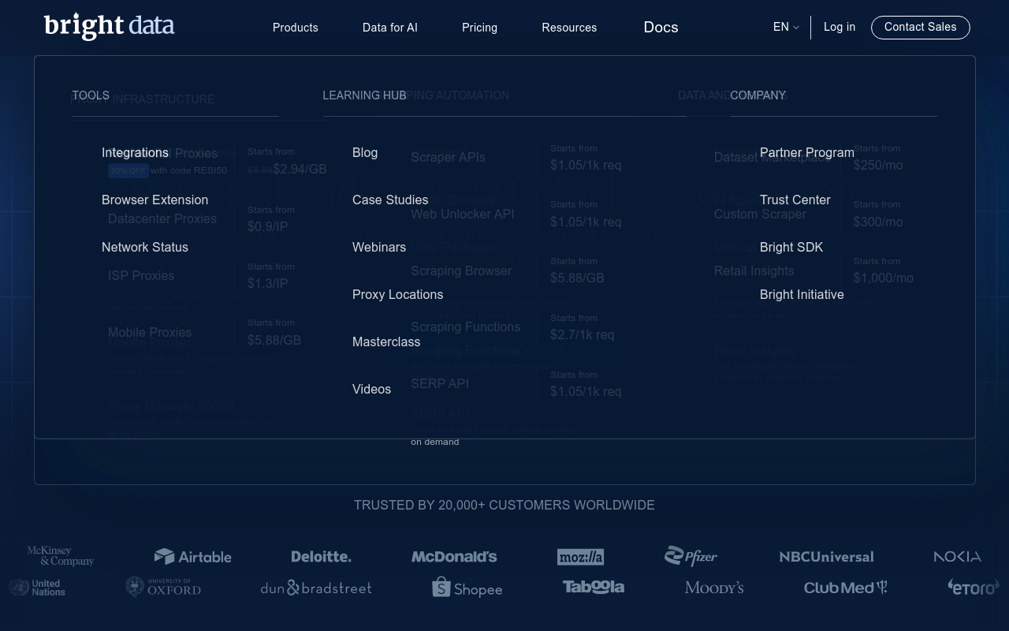
Task: Click the COMPANY column heading
Action: point(758,95)
